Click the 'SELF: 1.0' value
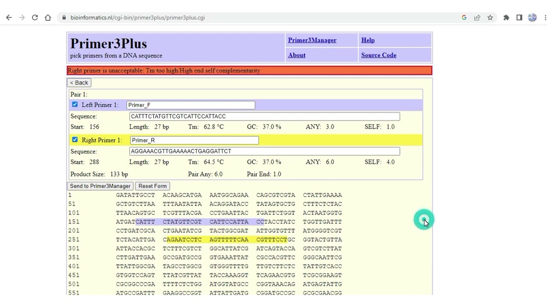 pos(379,127)
